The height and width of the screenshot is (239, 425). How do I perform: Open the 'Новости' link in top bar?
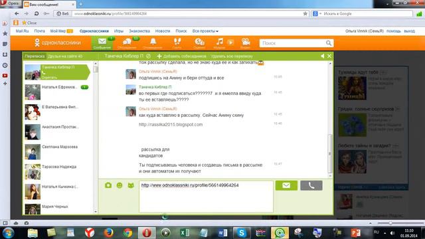click(x=163, y=31)
